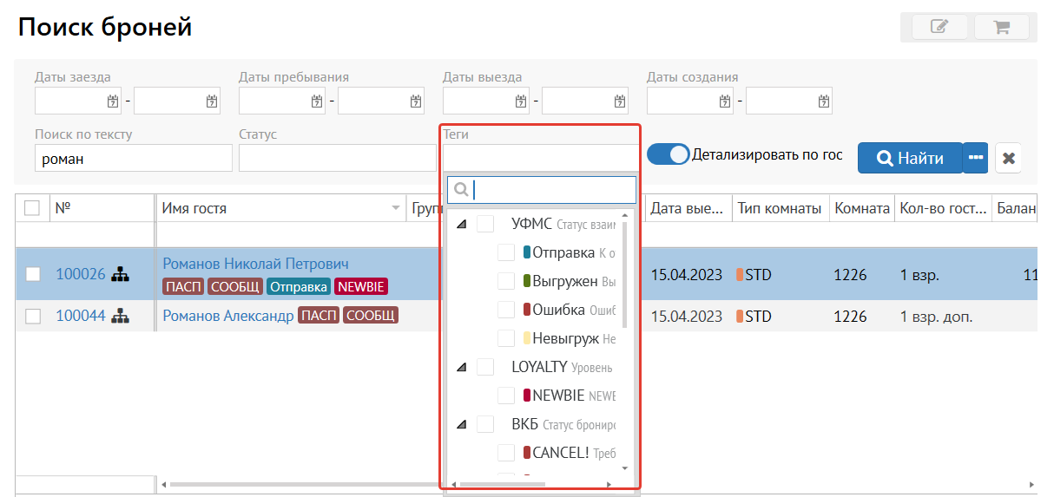Screen dimensions: 1054x497
Task: Select the checkbox for booking 100026
Action: pyautogui.click(x=33, y=274)
